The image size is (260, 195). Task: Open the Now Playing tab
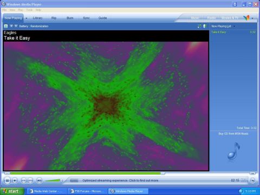click(13, 18)
